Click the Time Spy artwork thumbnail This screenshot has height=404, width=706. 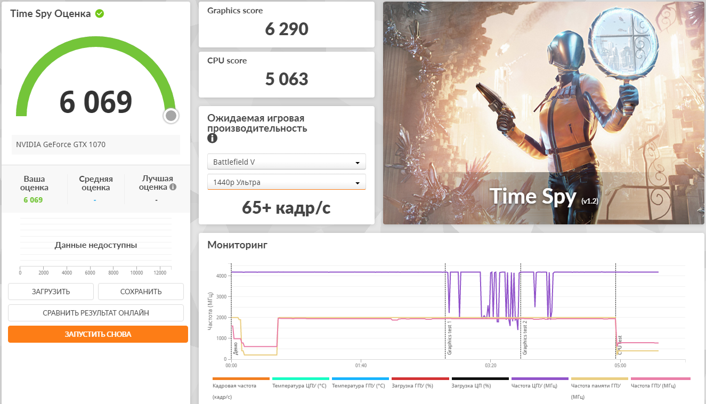click(544, 113)
